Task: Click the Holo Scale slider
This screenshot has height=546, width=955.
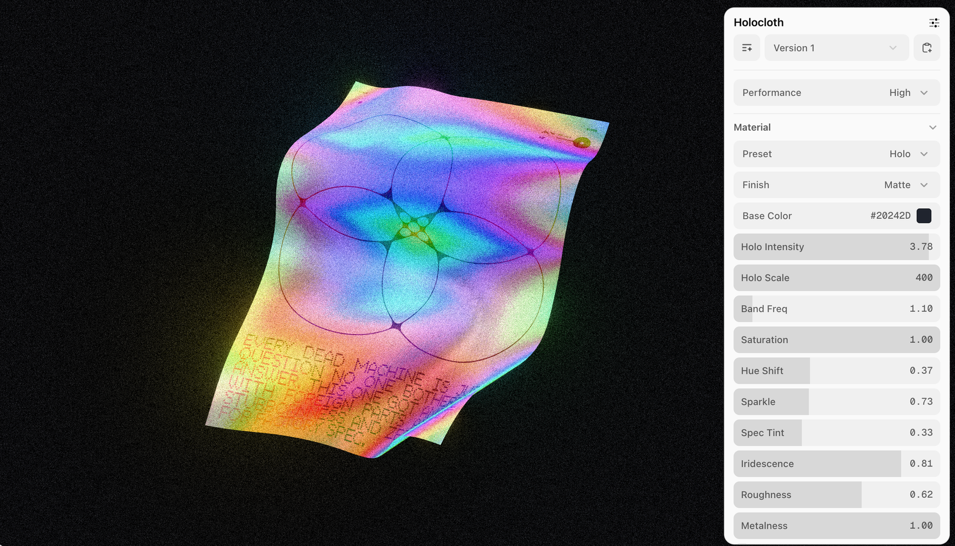Action: click(837, 277)
